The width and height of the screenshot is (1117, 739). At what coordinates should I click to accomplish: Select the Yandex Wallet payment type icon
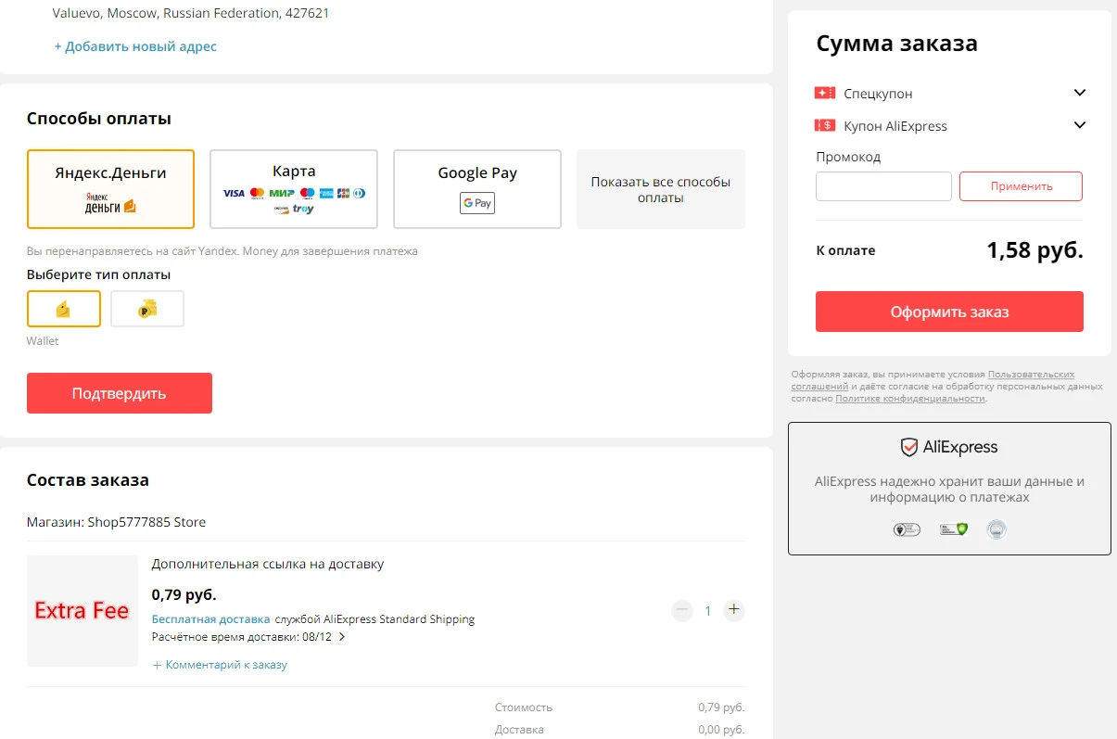pyautogui.click(x=63, y=310)
